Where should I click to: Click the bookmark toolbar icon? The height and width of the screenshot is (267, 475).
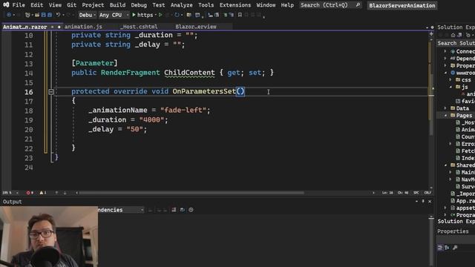pos(240,15)
